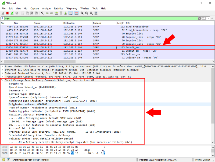Open display filter history dropdown

tap(209, 18)
